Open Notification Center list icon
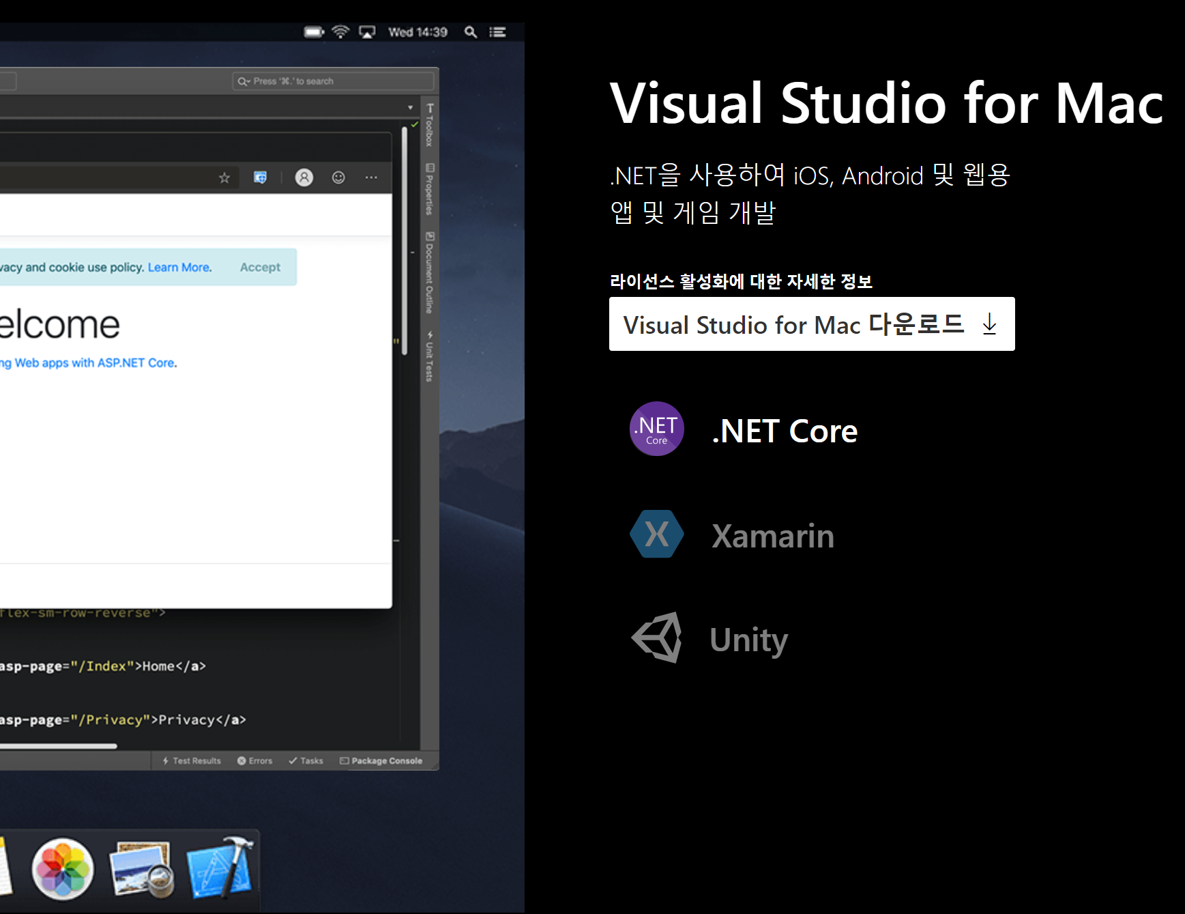1185x914 pixels. 497,32
